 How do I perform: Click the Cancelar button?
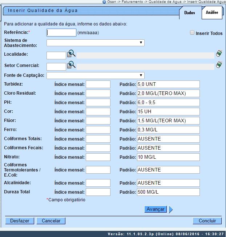[51, 221]
